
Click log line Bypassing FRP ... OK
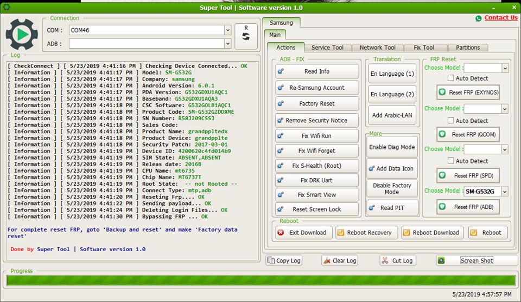[107, 216]
